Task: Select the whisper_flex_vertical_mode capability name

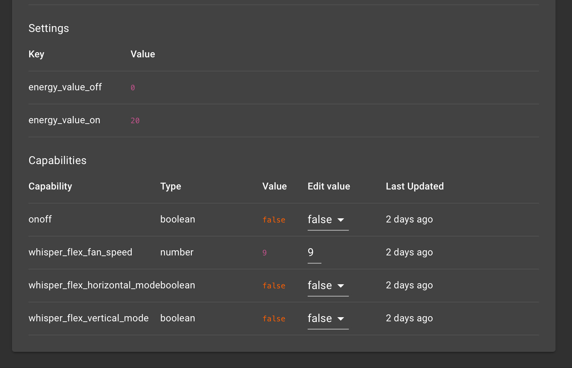Action: [89, 318]
